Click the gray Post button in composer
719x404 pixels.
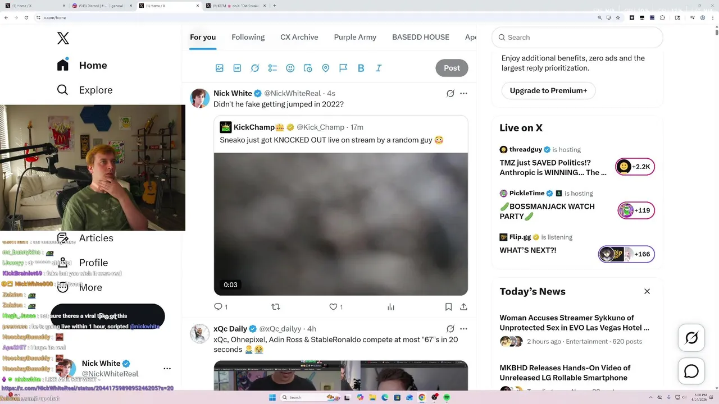point(452,68)
